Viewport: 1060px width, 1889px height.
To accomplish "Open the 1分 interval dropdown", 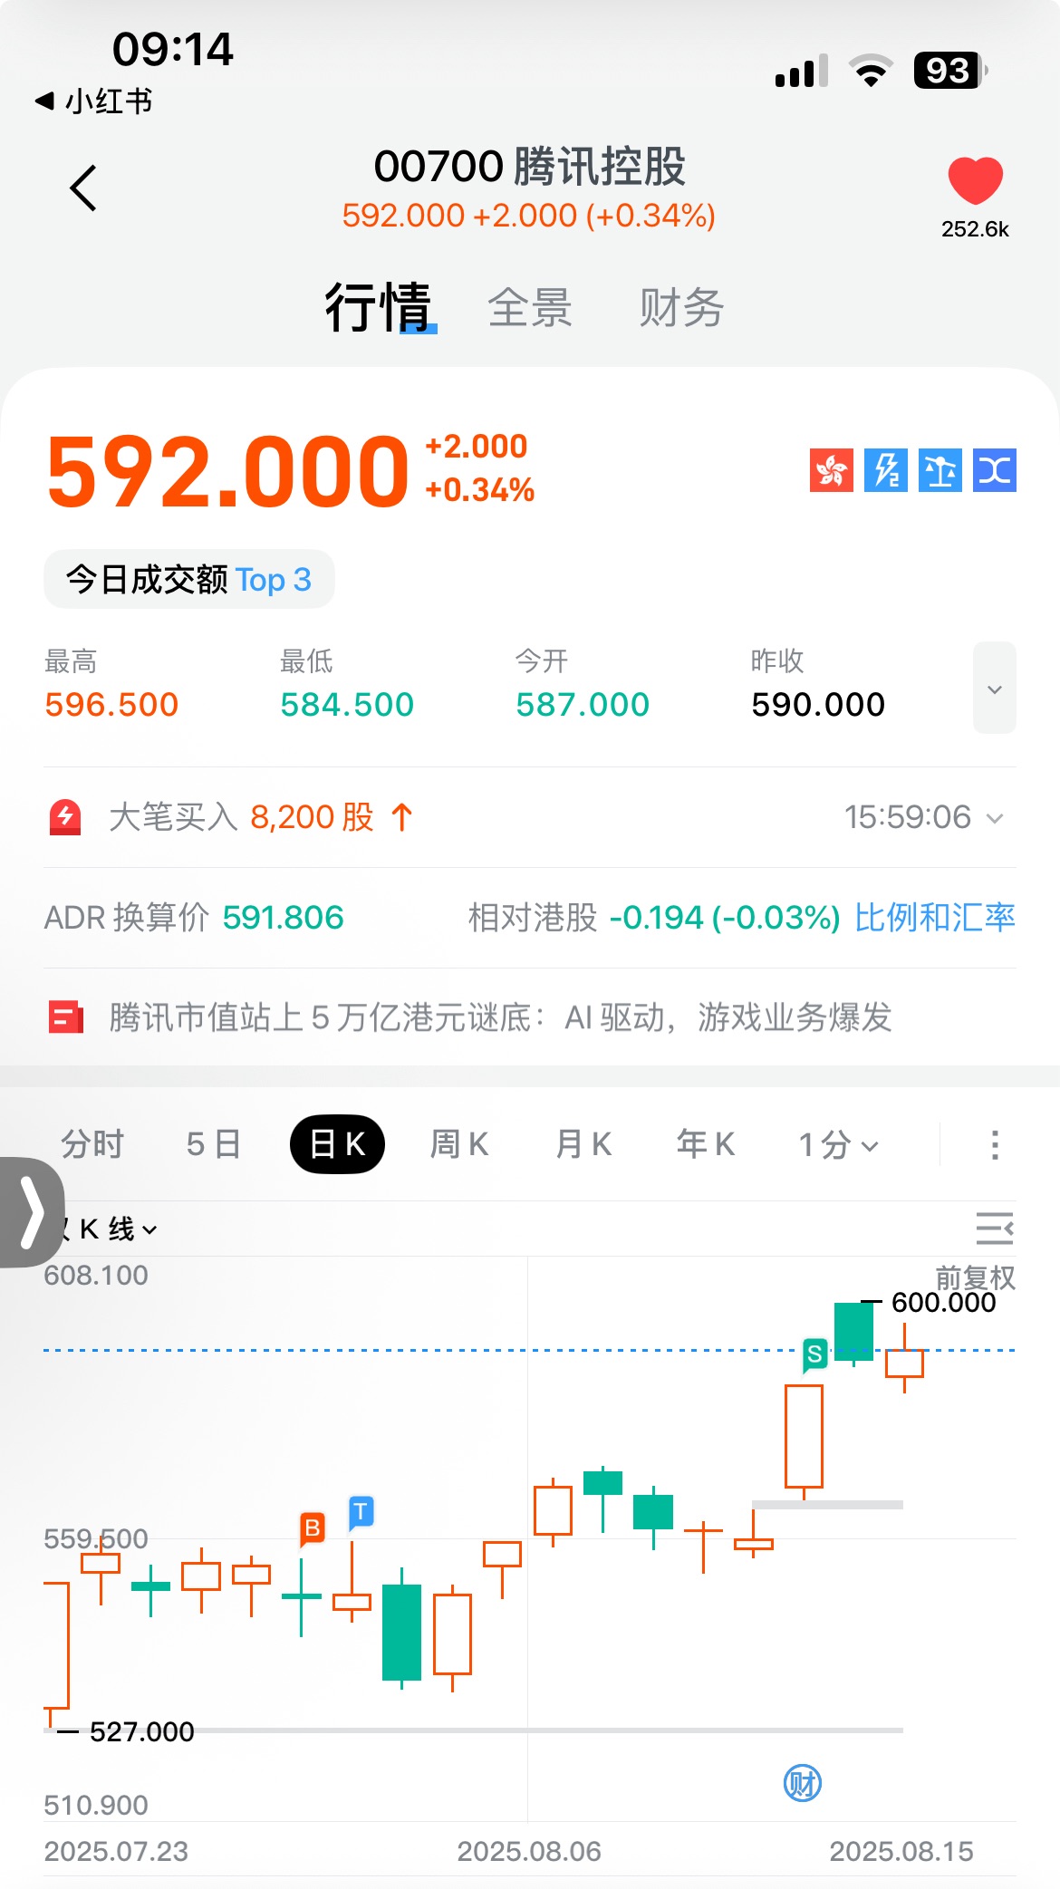I will tap(838, 1145).
